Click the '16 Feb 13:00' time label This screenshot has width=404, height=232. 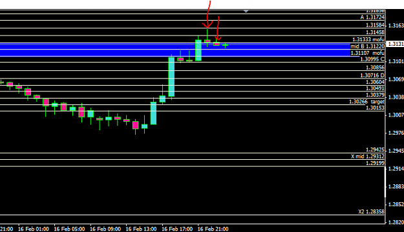(141, 229)
